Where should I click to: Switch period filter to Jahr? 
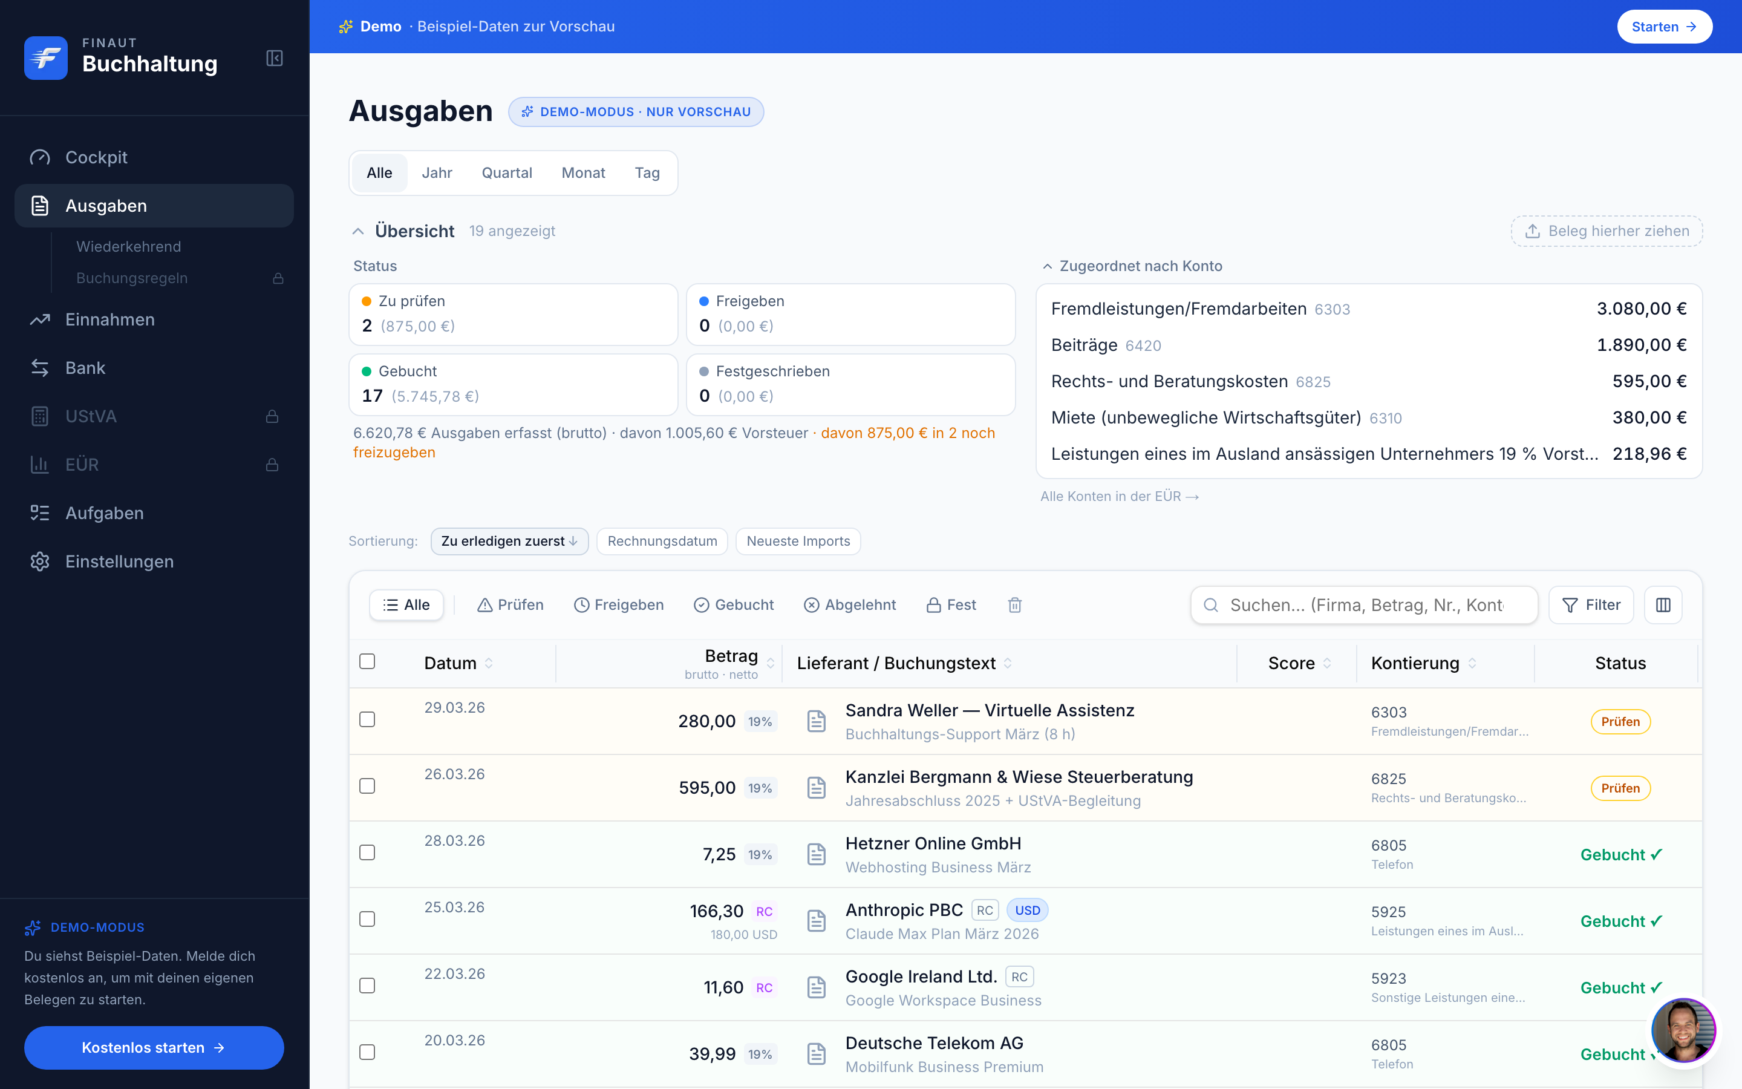coord(437,173)
